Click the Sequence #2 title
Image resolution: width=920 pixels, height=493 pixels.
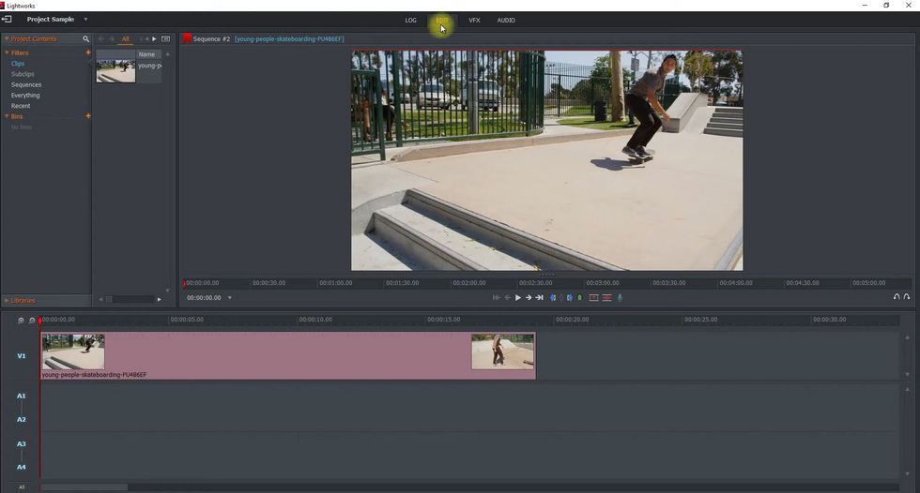click(211, 39)
